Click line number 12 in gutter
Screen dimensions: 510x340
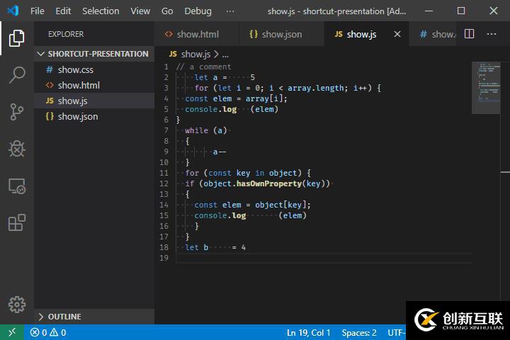164,183
